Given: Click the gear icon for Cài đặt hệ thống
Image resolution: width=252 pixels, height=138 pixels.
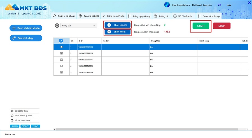Looking at the screenshot, I should coord(12,111).
